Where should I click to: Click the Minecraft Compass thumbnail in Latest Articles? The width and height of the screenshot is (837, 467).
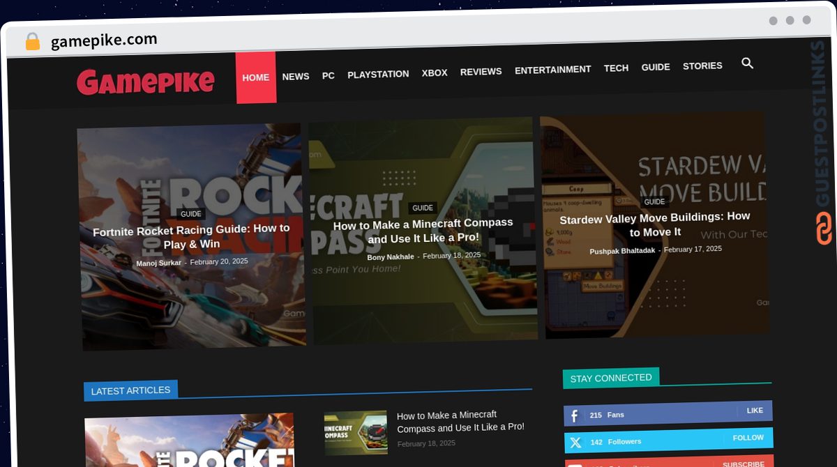[x=355, y=432]
